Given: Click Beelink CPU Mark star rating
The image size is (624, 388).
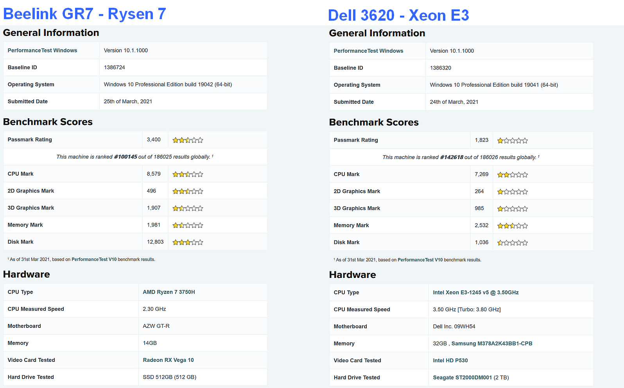Looking at the screenshot, I should (x=188, y=174).
